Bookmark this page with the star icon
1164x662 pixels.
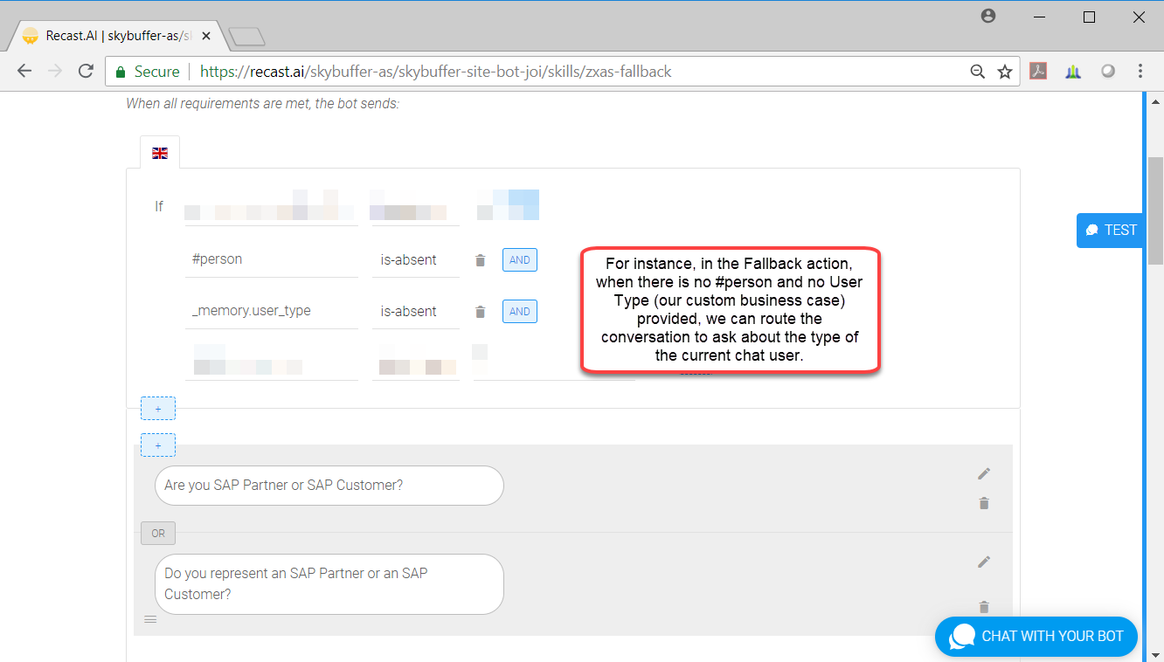[1005, 72]
